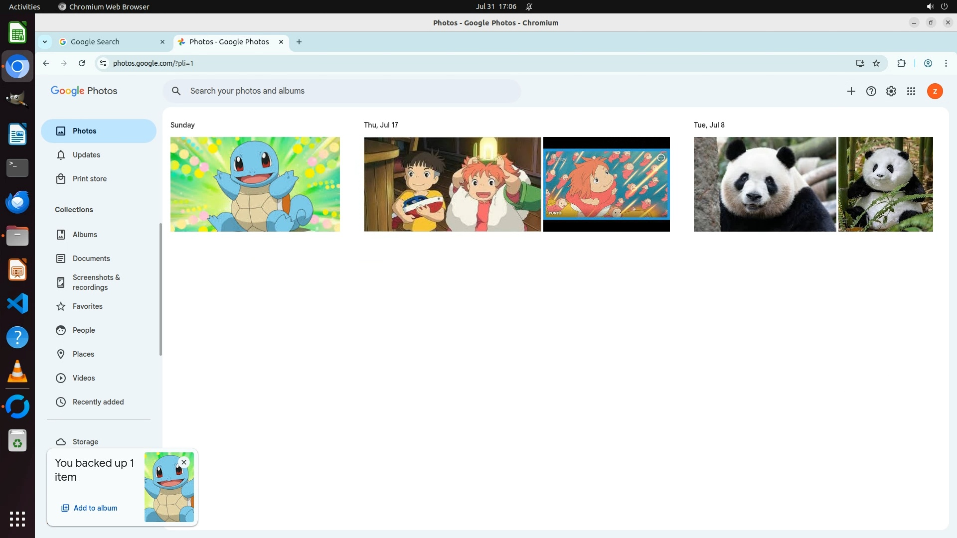Open the Extensions puzzle icon
The image size is (957, 538).
pyautogui.click(x=901, y=63)
